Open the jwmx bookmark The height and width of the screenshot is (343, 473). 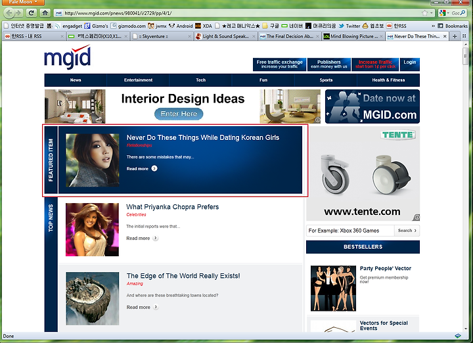(158, 26)
